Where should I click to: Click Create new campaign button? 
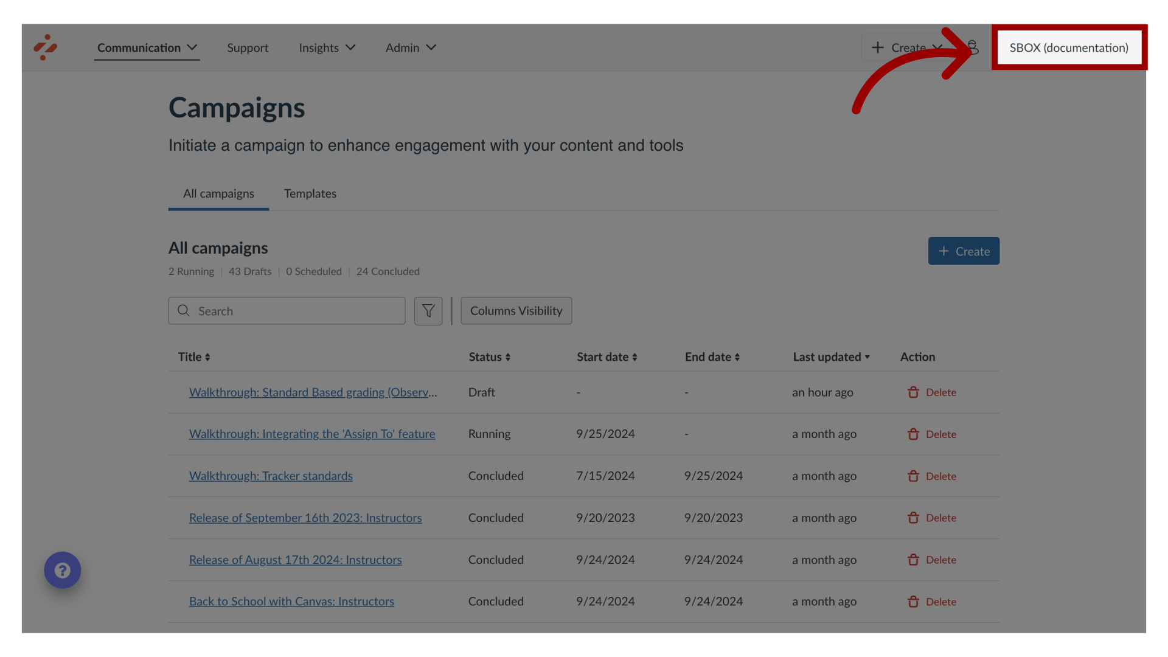pos(964,250)
